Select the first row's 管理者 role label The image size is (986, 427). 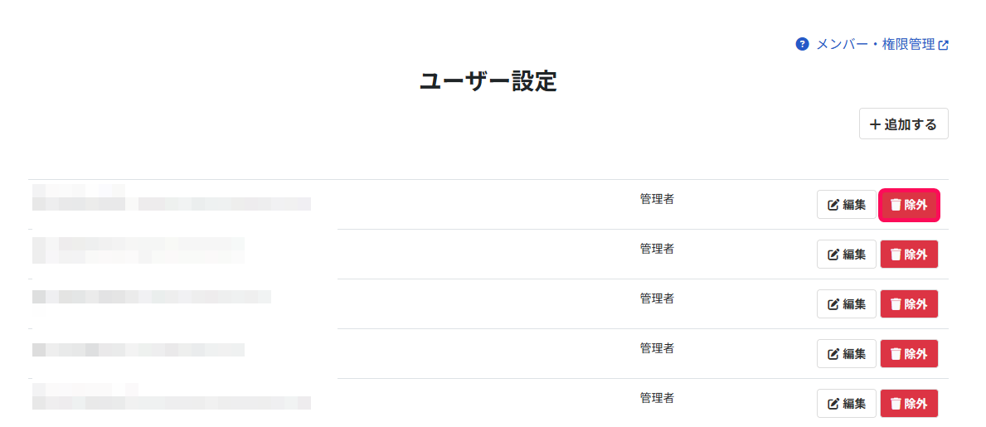click(657, 199)
